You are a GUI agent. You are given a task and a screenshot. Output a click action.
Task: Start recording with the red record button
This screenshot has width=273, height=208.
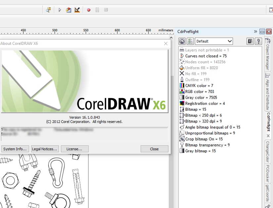(89, 10)
